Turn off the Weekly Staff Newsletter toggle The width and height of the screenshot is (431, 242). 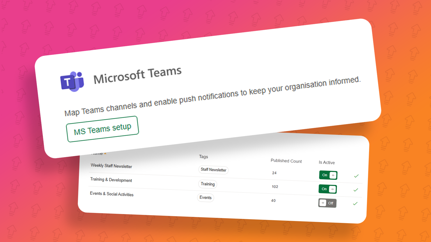(x=328, y=175)
